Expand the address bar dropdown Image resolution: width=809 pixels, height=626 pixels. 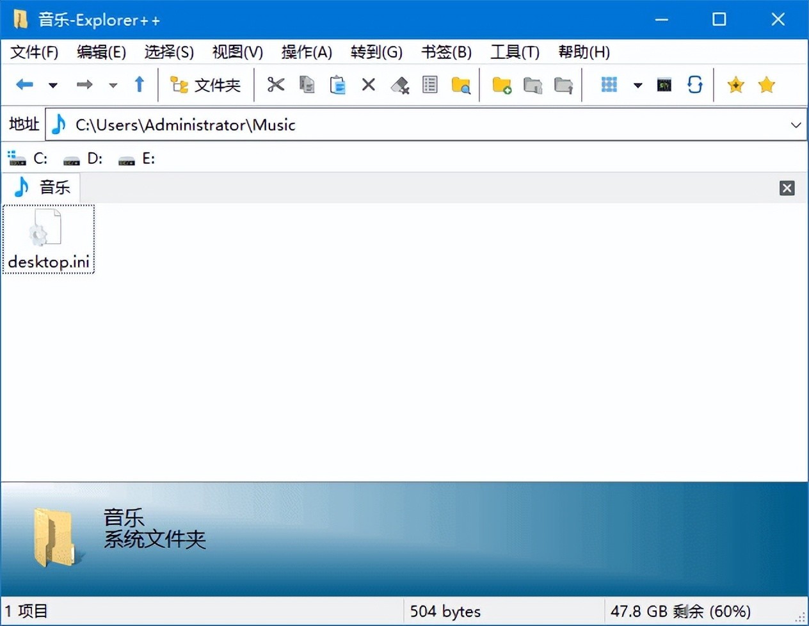click(796, 125)
